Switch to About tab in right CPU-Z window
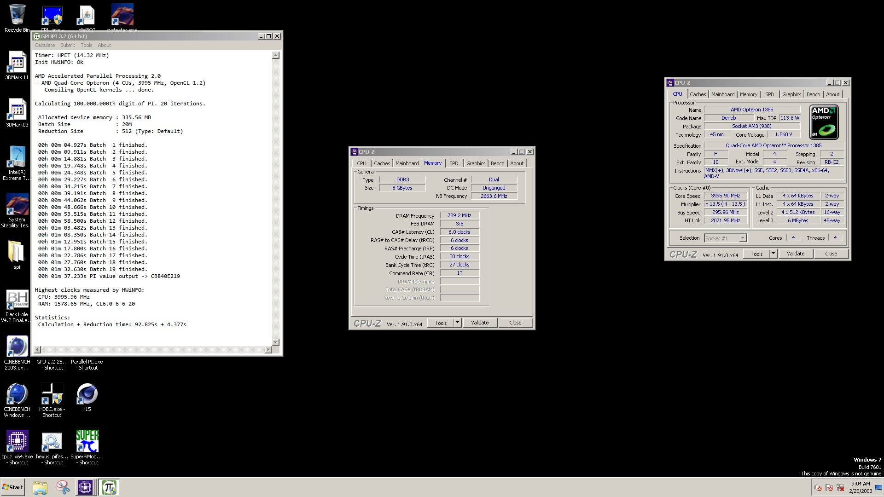Viewport: 884px width, 497px height. (x=832, y=94)
